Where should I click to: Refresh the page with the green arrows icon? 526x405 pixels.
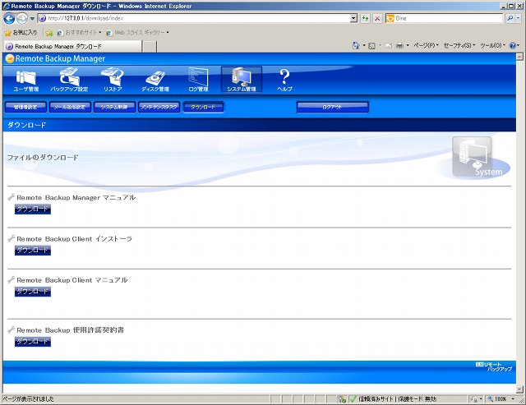(x=365, y=18)
